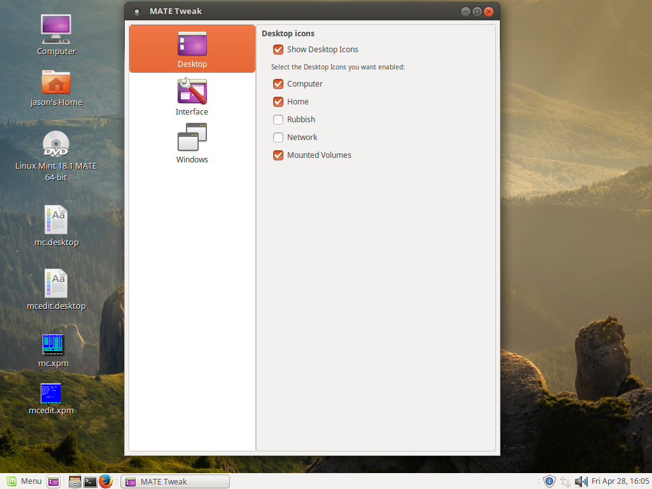Open the Desktop section in MATE Tweak sidebar
The width and height of the screenshot is (652, 489).
tap(192, 48)
